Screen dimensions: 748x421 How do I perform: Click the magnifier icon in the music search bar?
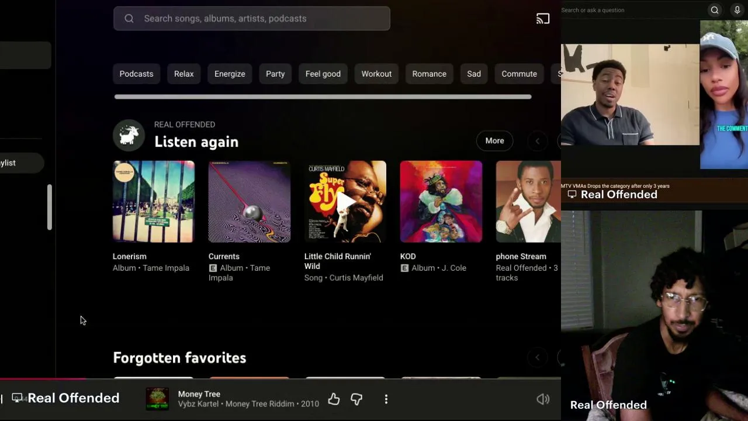tap(129, 19)
